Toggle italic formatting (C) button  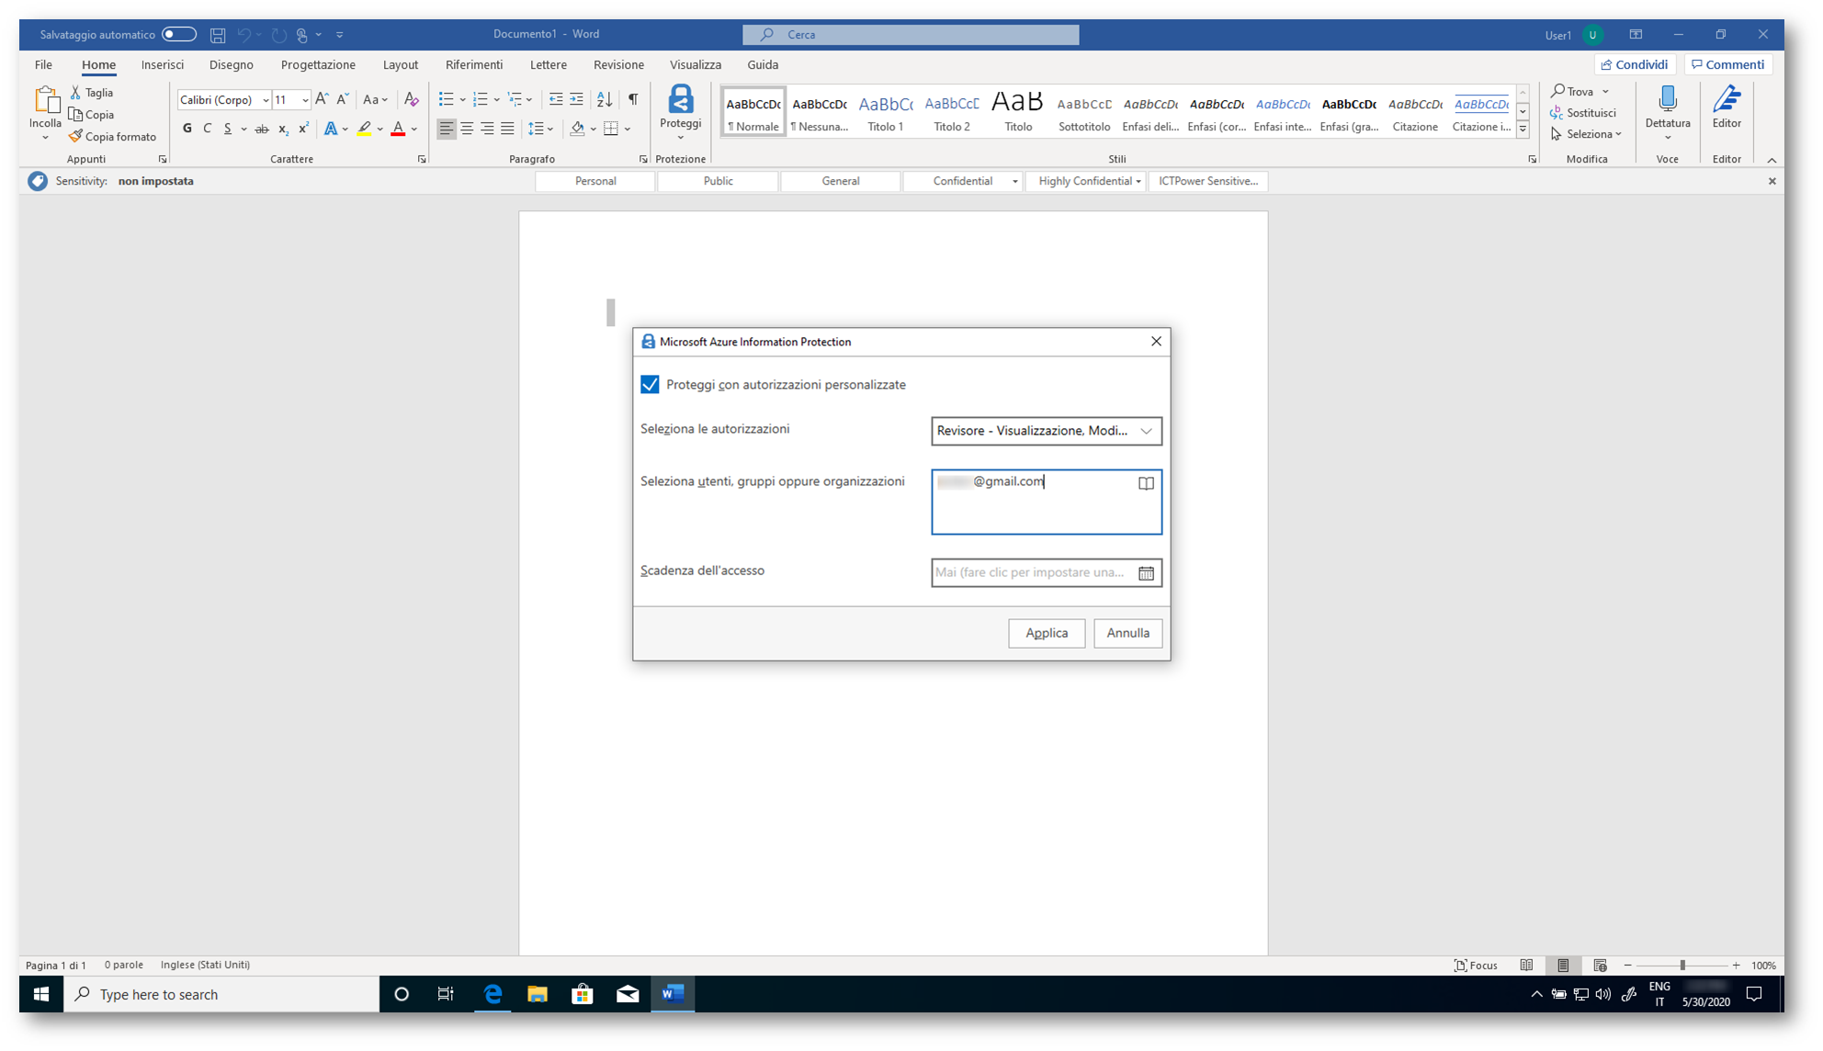coord(208,129)
